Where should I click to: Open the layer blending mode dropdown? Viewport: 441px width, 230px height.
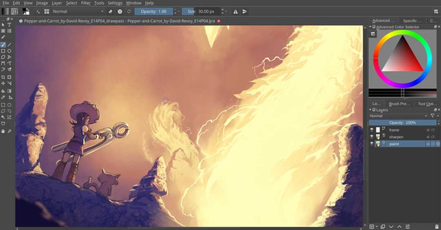(397, 116)
